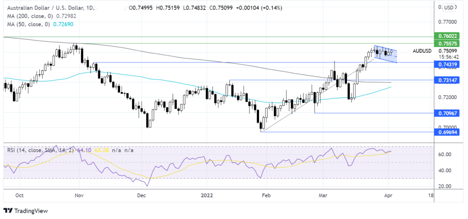Image resolution: width=468 pixels, height=219 pixels.
Task: Click the AUDUSD symbol label
Action: 422,51
